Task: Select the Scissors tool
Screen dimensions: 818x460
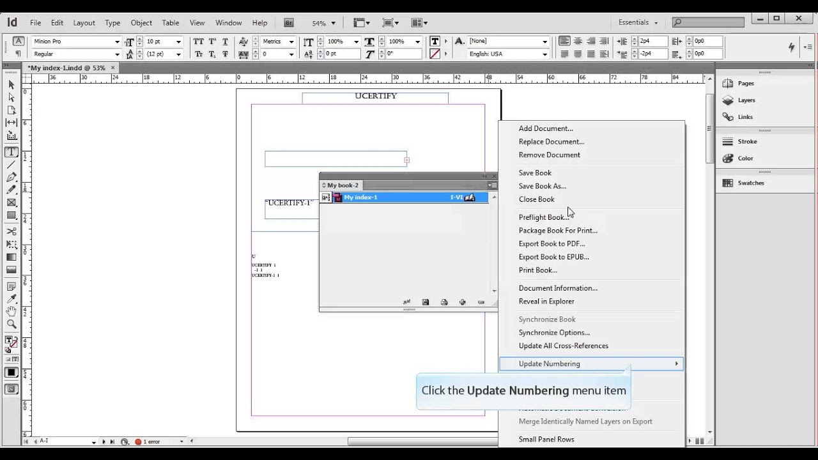Action: (12, 231)
